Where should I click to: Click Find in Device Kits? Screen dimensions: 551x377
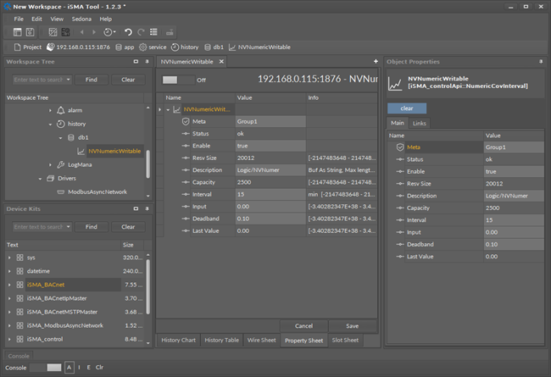[x=92, y=227]
